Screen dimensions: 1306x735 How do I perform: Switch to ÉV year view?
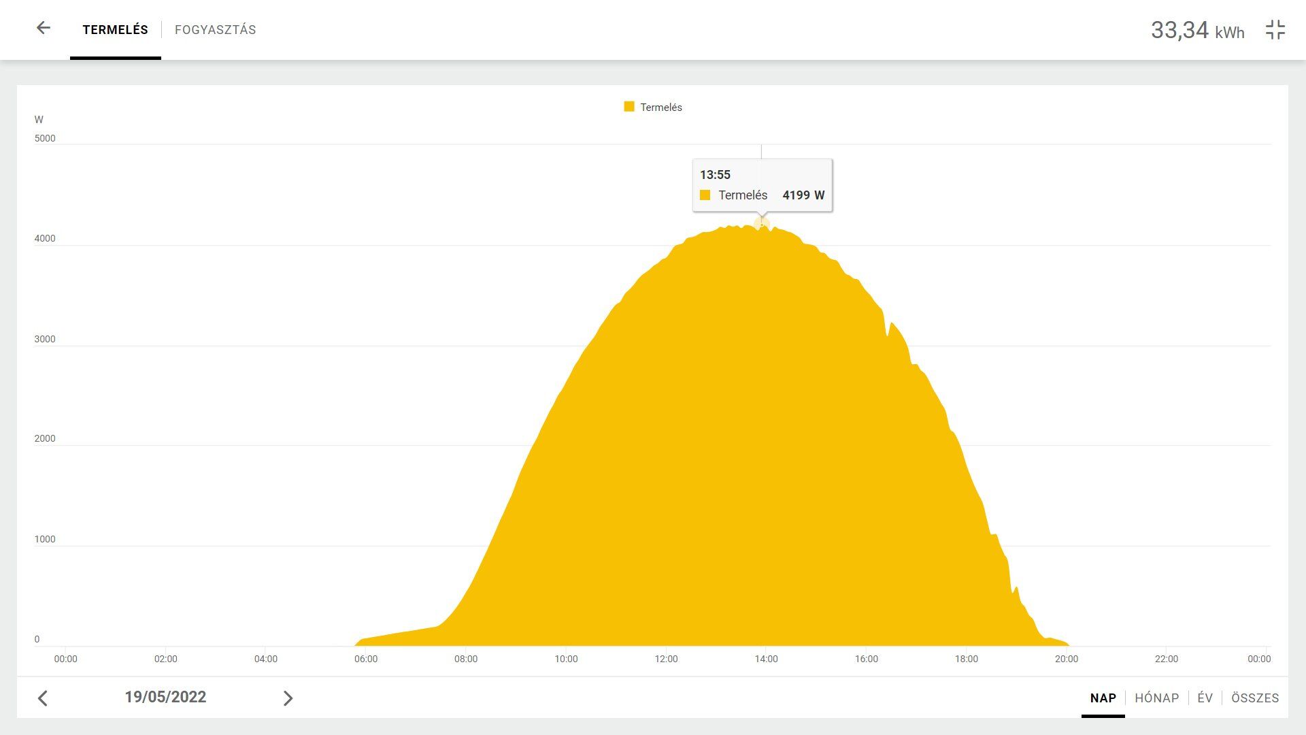[x=1205, y=698]
